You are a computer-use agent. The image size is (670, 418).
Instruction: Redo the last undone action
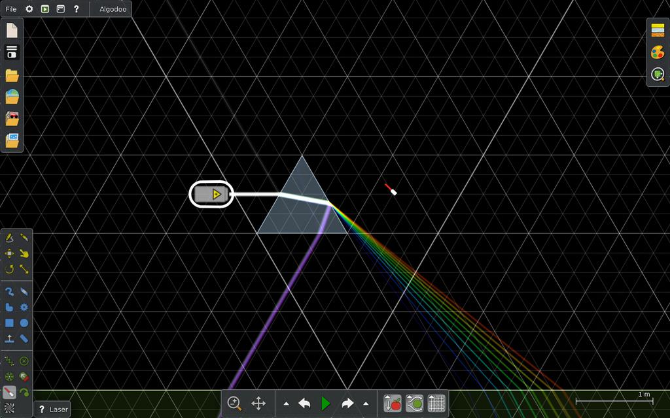tap(348, 403)
